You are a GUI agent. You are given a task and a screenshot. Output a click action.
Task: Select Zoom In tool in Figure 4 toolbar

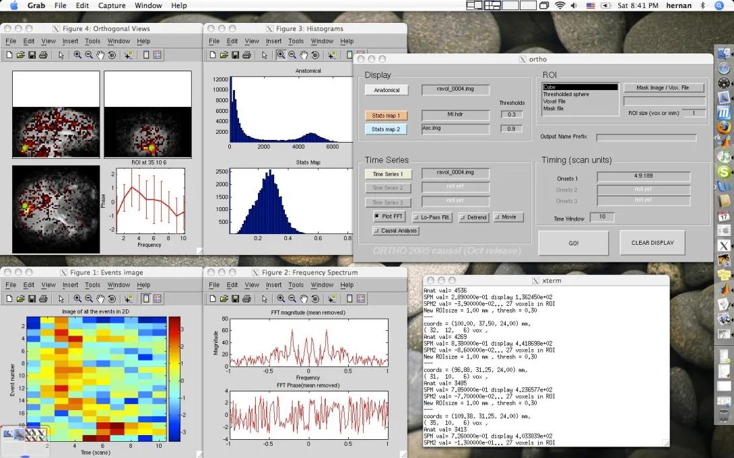click(x=77, y=55)
